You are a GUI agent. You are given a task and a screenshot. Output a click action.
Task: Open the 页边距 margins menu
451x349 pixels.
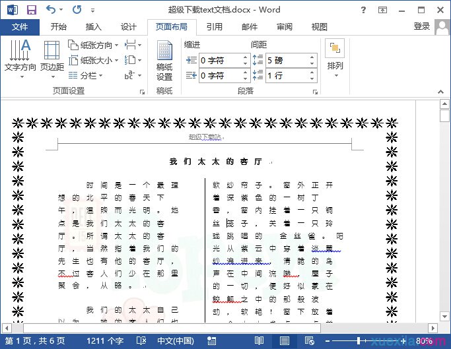pos(52,59)
